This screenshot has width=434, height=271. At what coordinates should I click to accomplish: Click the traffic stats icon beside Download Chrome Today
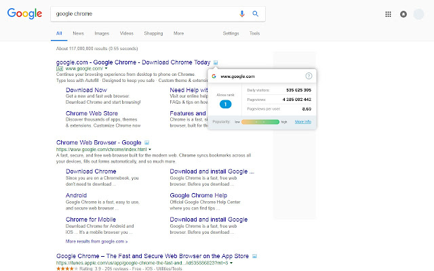point(216,62)
